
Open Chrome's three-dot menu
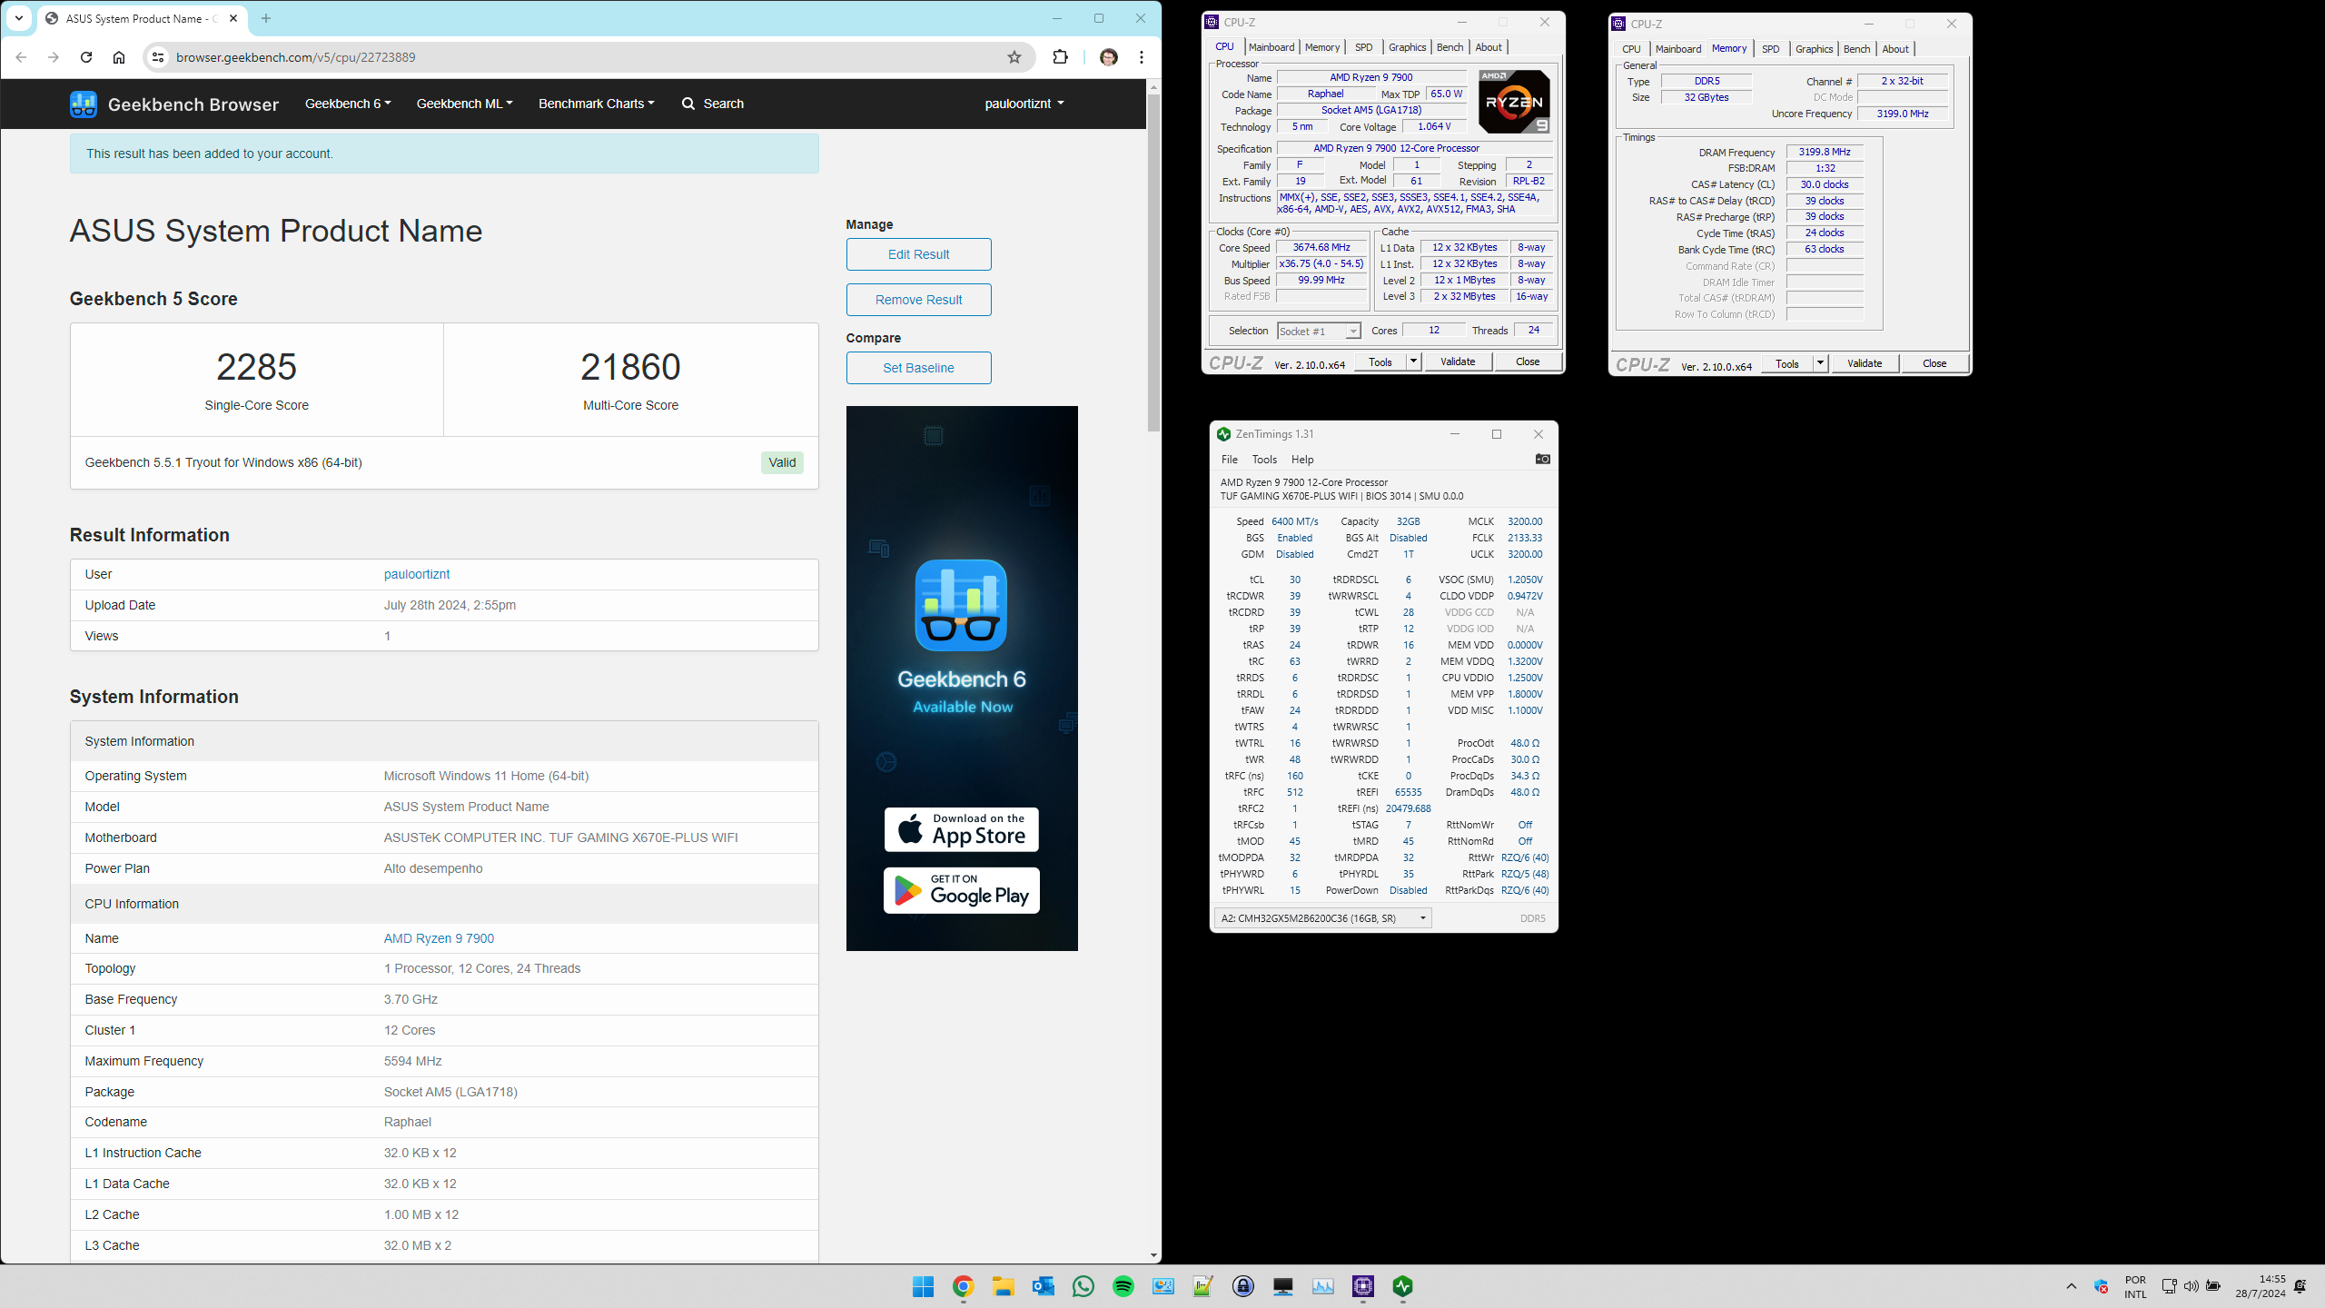(1142, 57)
